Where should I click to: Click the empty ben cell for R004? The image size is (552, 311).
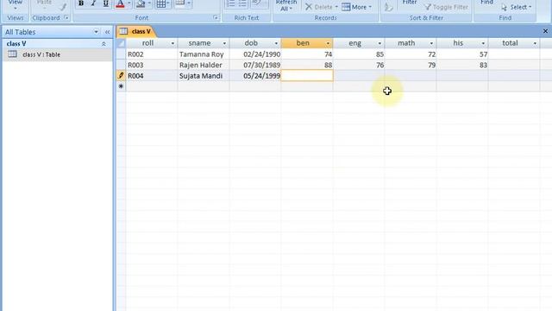coord(307,75)
